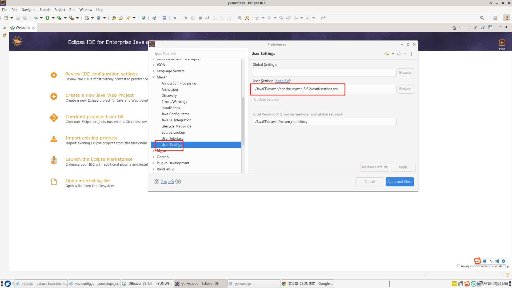The image size is (512, 288).
Task: Click the preferences tree scrollbar
Action: (243, 121)
